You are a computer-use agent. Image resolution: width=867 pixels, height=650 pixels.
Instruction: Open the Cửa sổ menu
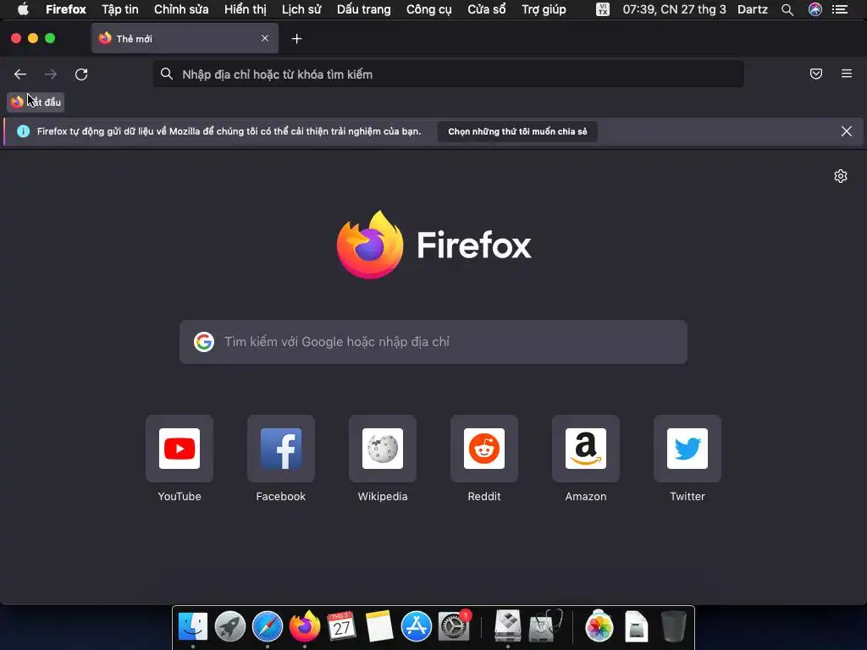coord(487,9)
